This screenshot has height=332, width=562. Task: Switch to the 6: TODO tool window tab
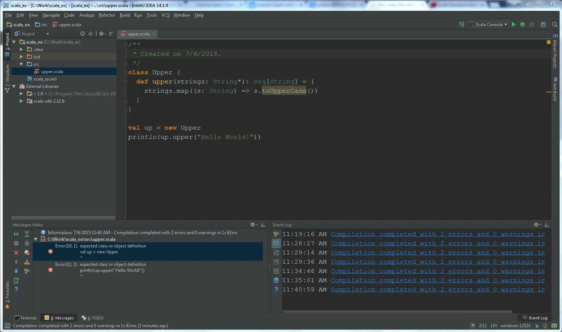click(x=93, y=318)
